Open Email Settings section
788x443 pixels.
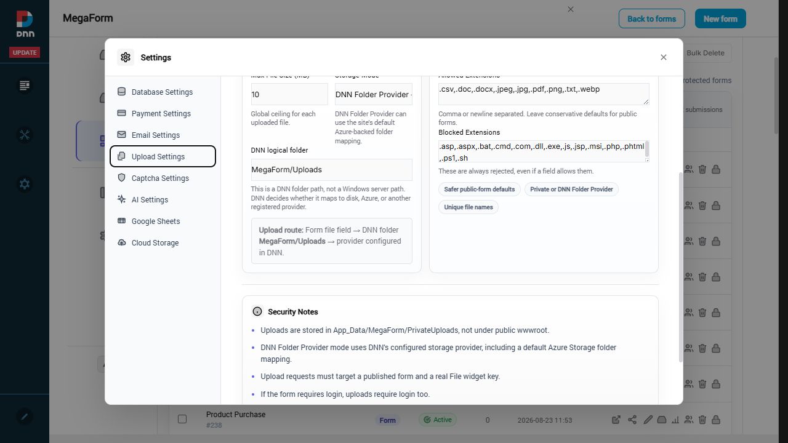tap(163, 135)
